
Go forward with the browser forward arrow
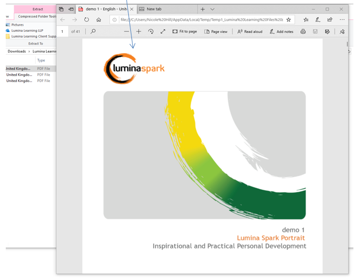[x=74, y=20]
